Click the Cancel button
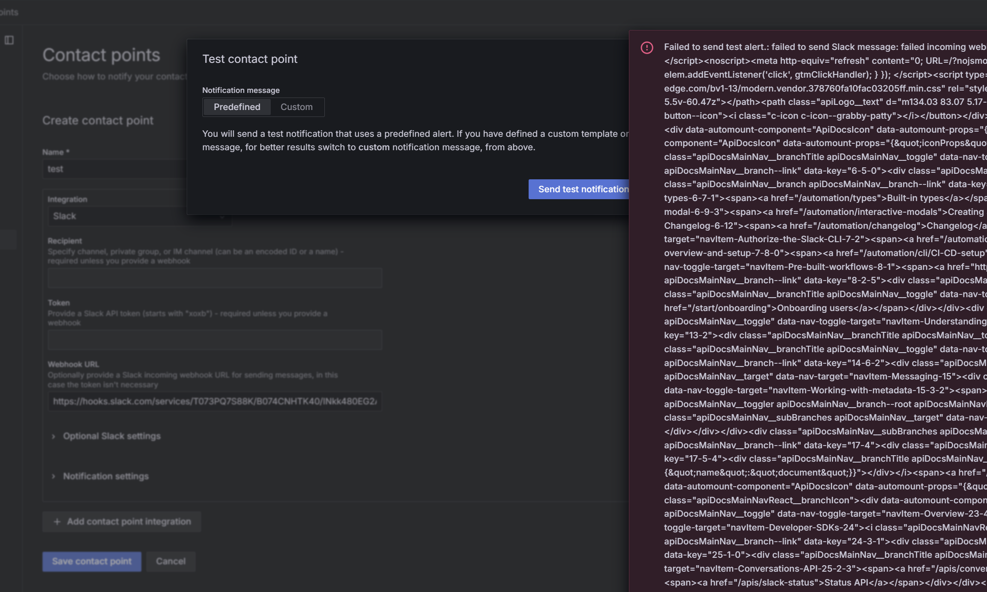Viewport: 987px width, 592px height. pyautogui.click(x=171, y=561)
